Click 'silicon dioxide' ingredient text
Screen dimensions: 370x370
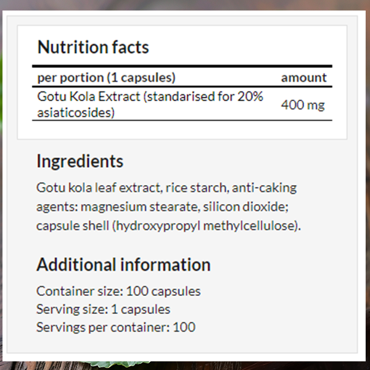click(x=245, y=207)
